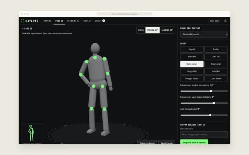The width and height of the screenshot is (249, 155).
Task: Go to the Templat tab
Action: [87, 21]
